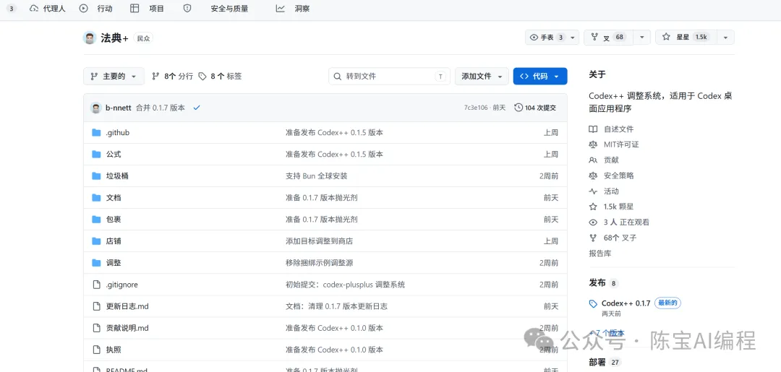Open the 文档 folder

(x=114, y=197)
